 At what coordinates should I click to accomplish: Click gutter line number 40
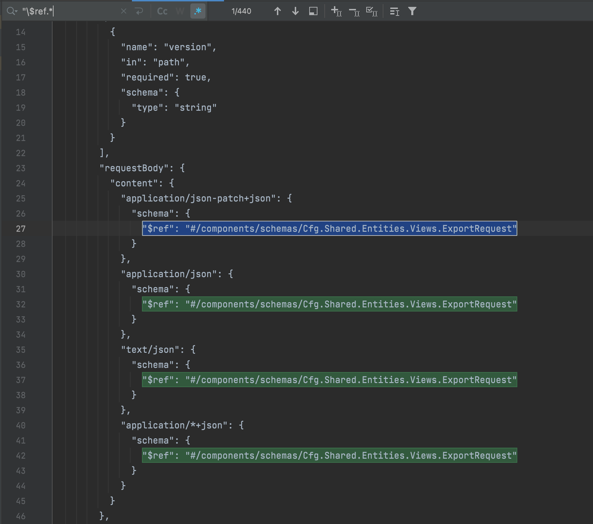[x=21, y=425]
